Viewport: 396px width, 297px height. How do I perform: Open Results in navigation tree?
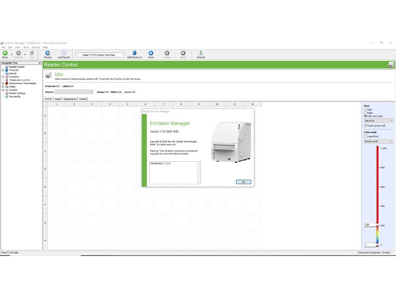pyautogui.click(x=13, y=73)
